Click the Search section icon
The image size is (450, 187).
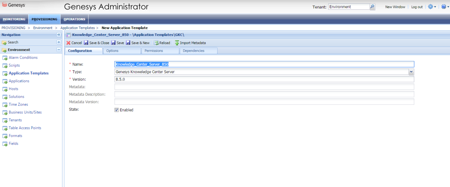click(4, 42)
